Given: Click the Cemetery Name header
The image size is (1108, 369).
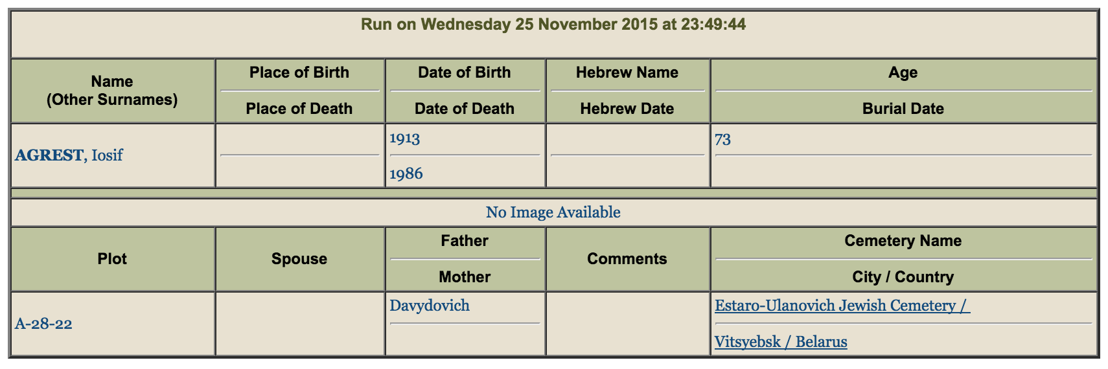Looking at the screenshot, I should 903,241.
